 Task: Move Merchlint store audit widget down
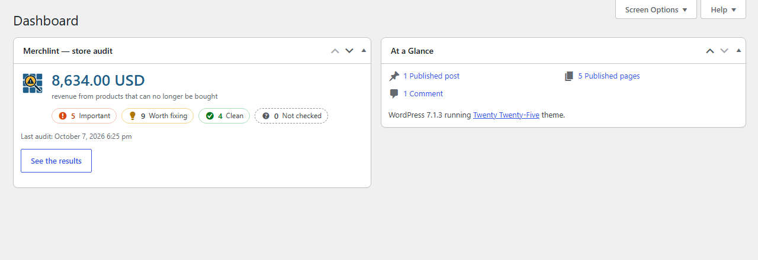point(349,51)
